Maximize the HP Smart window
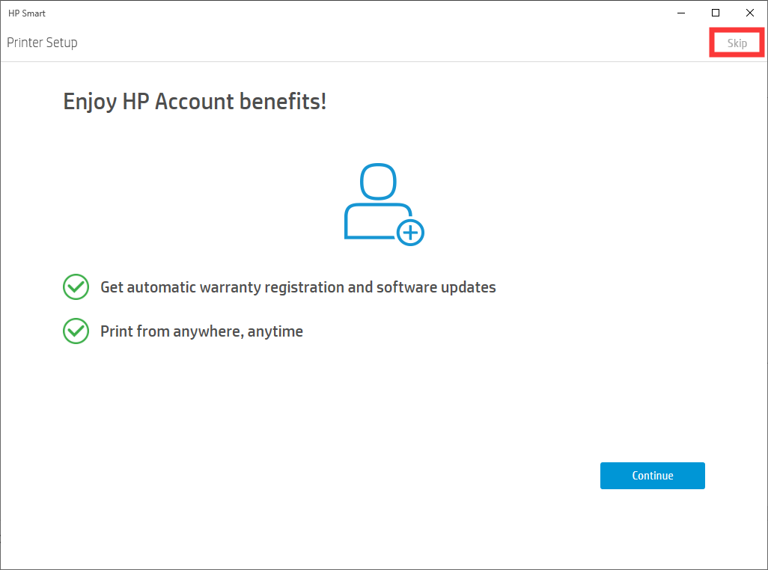 tap(716, 13)
